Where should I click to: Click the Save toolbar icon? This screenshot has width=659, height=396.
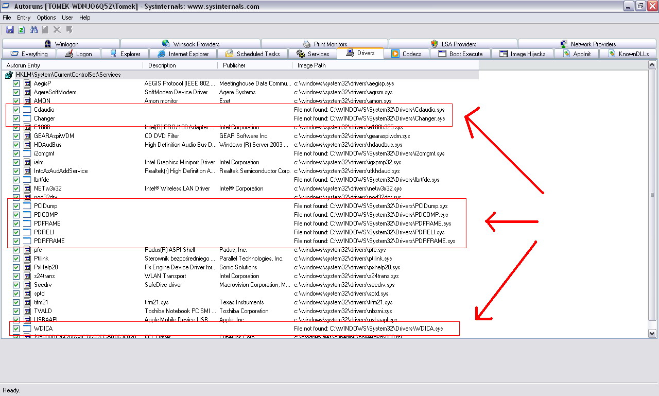click(10, 30)
